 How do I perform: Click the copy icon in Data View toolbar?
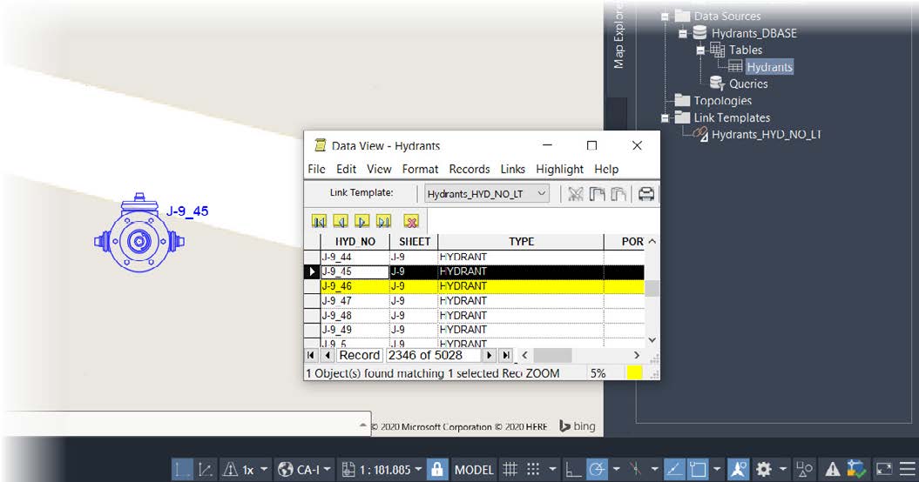point(597,194)
